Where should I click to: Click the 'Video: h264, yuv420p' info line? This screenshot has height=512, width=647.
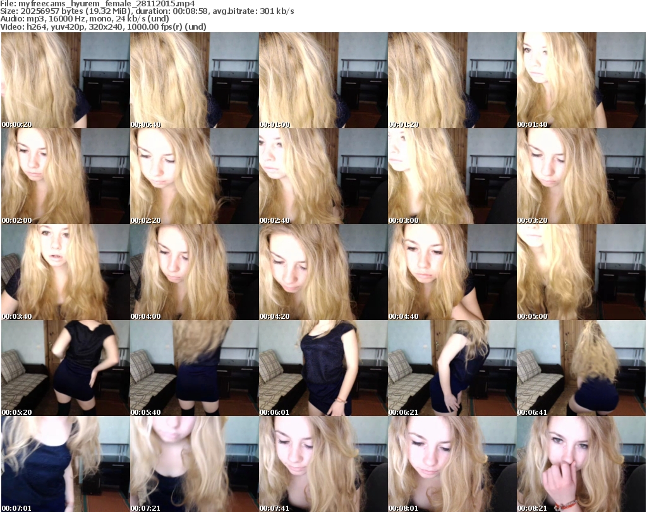coord(103,27)
